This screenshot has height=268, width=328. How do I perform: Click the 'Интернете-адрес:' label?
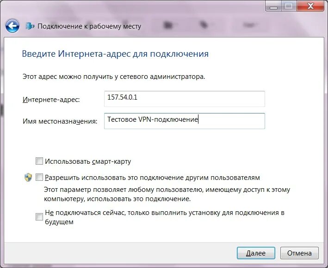tap(51, 100)
